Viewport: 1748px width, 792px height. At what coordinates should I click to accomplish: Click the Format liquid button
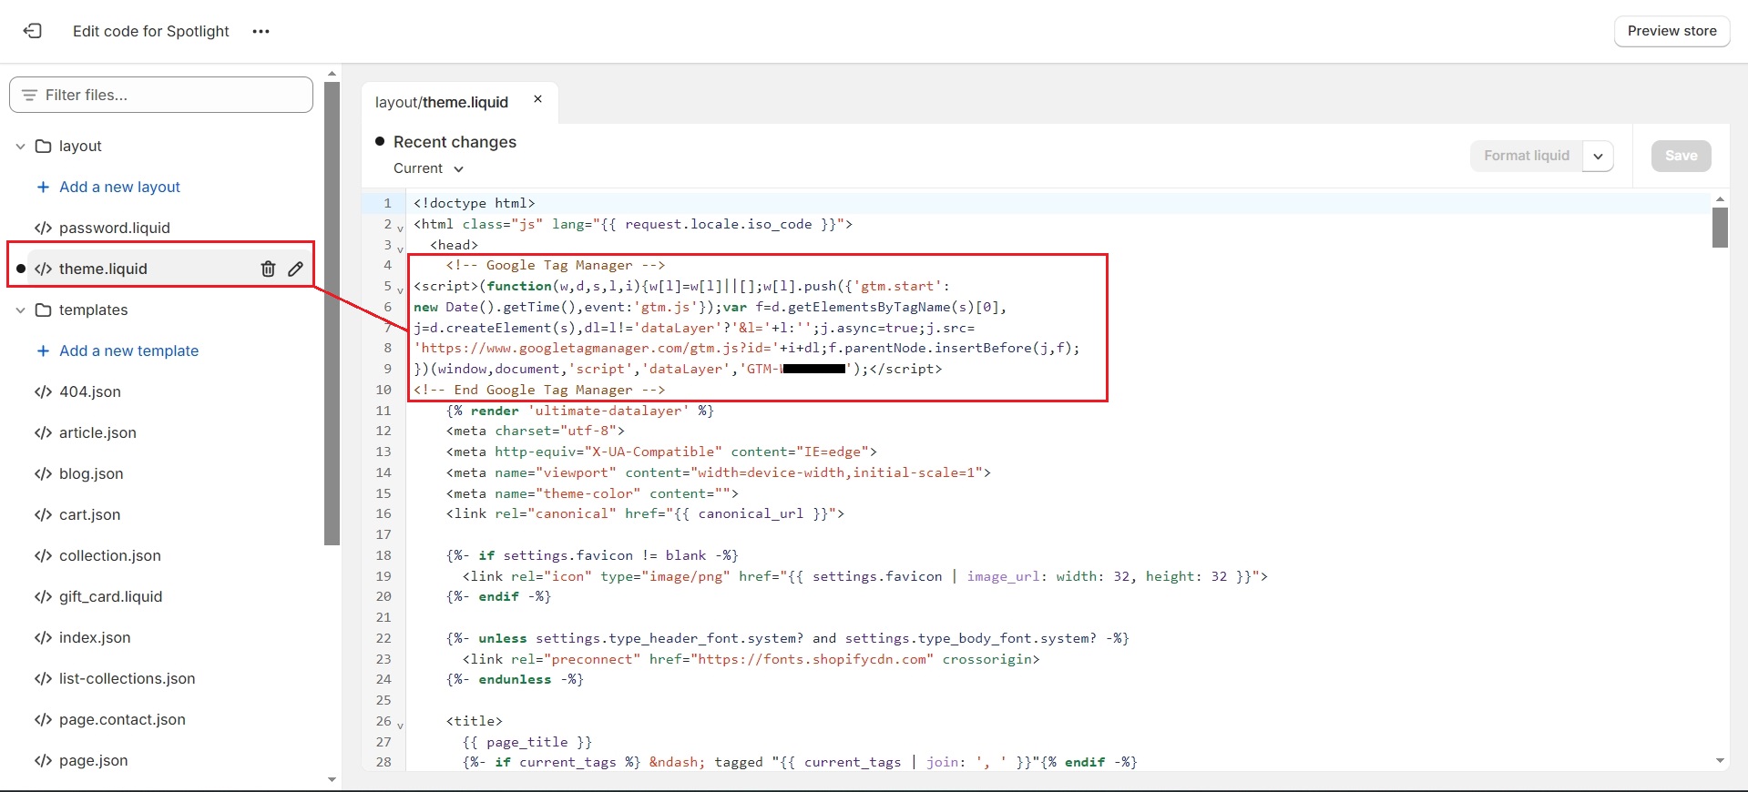(x=1527, y=156)
